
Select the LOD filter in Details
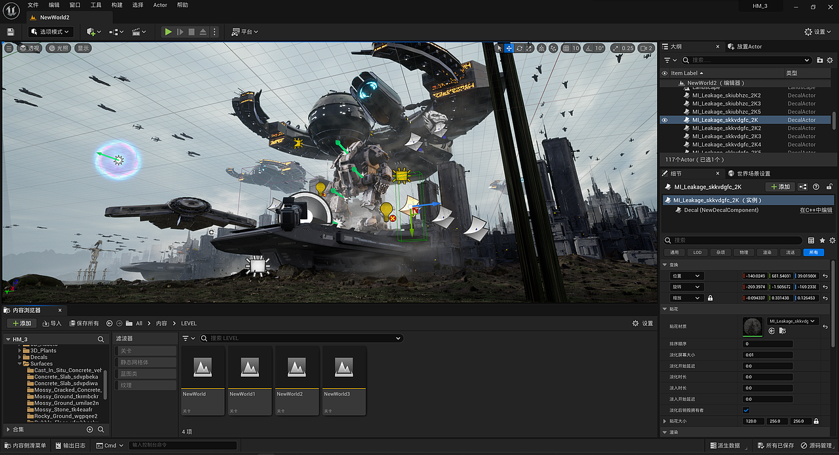point(697,252)
